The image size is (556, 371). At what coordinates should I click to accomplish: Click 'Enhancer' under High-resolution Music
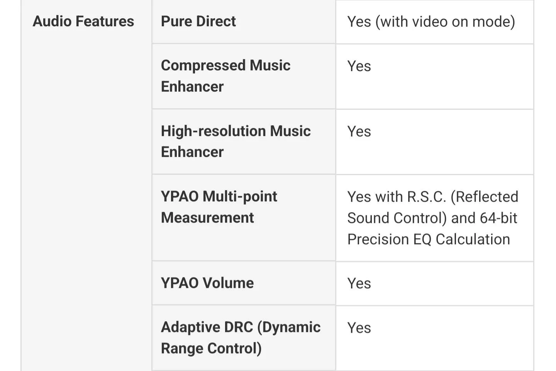pyautogui.click(x=192, y=152)
